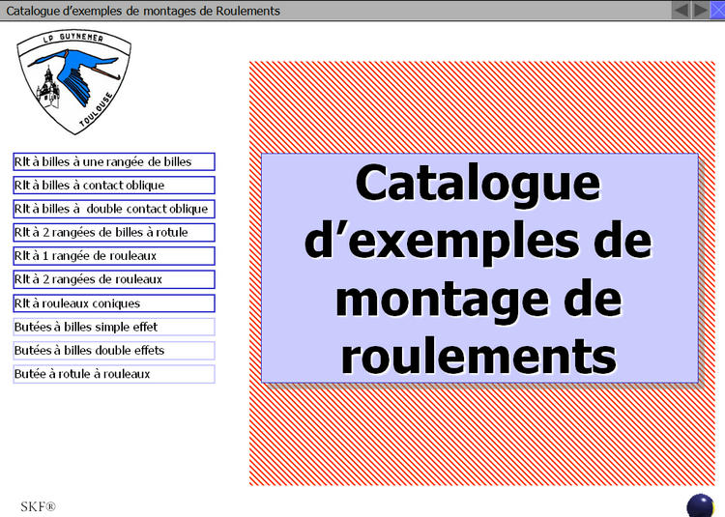Click the SKF® label
725x517 pixels.
38,506
